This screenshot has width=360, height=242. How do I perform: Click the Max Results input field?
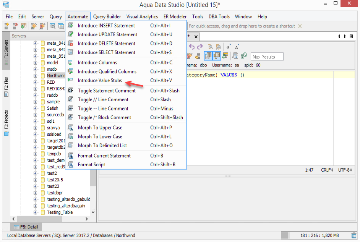click(267, 57)
